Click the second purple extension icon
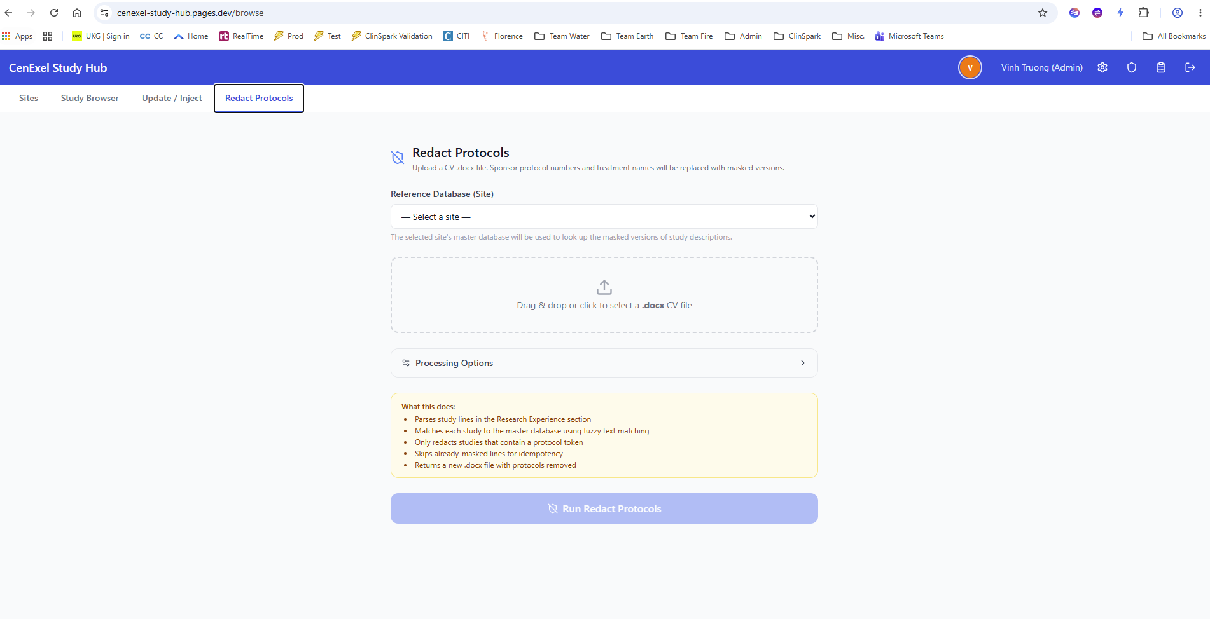Viewport: 1210px width, 619px height. 1097,13
